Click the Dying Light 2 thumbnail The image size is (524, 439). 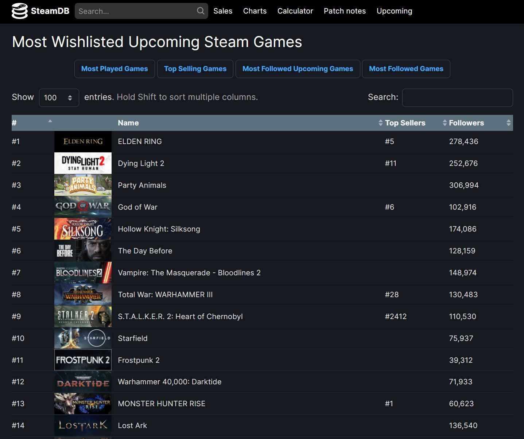(x=83, y=163)
